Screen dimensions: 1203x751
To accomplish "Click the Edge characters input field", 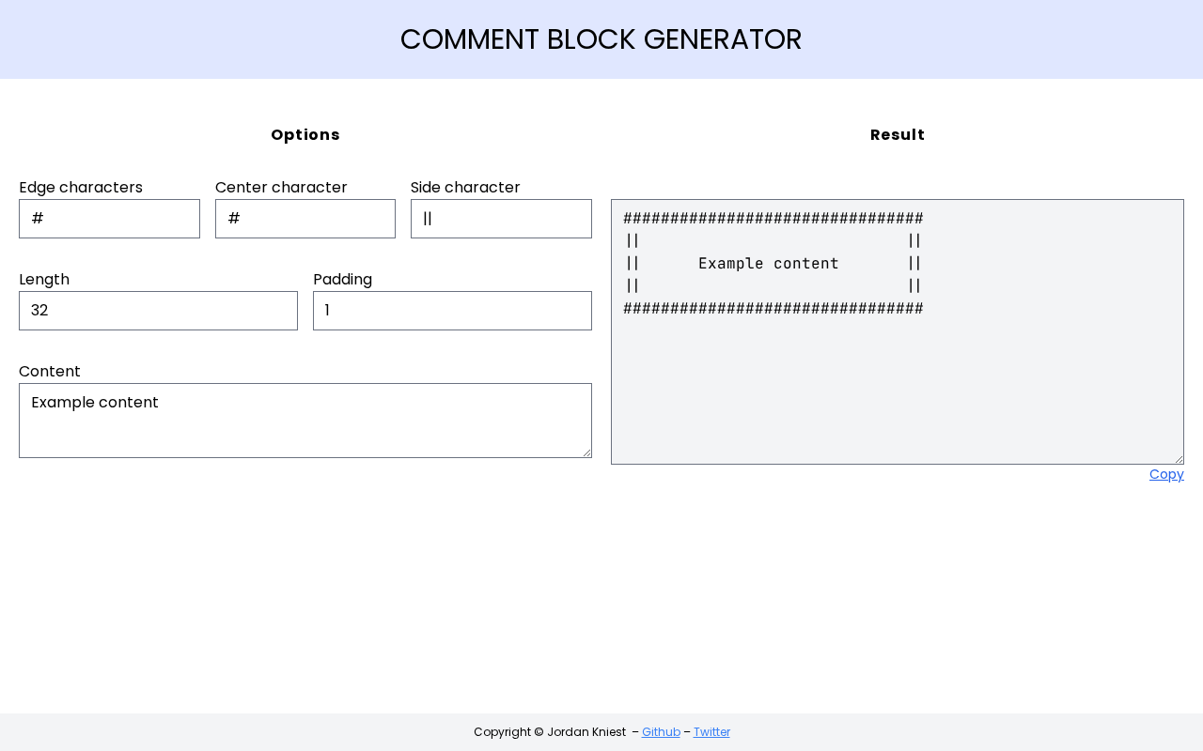I will [109, 219].
